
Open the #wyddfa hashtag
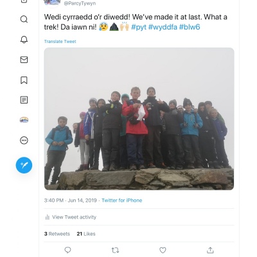(x=163, y=27)
